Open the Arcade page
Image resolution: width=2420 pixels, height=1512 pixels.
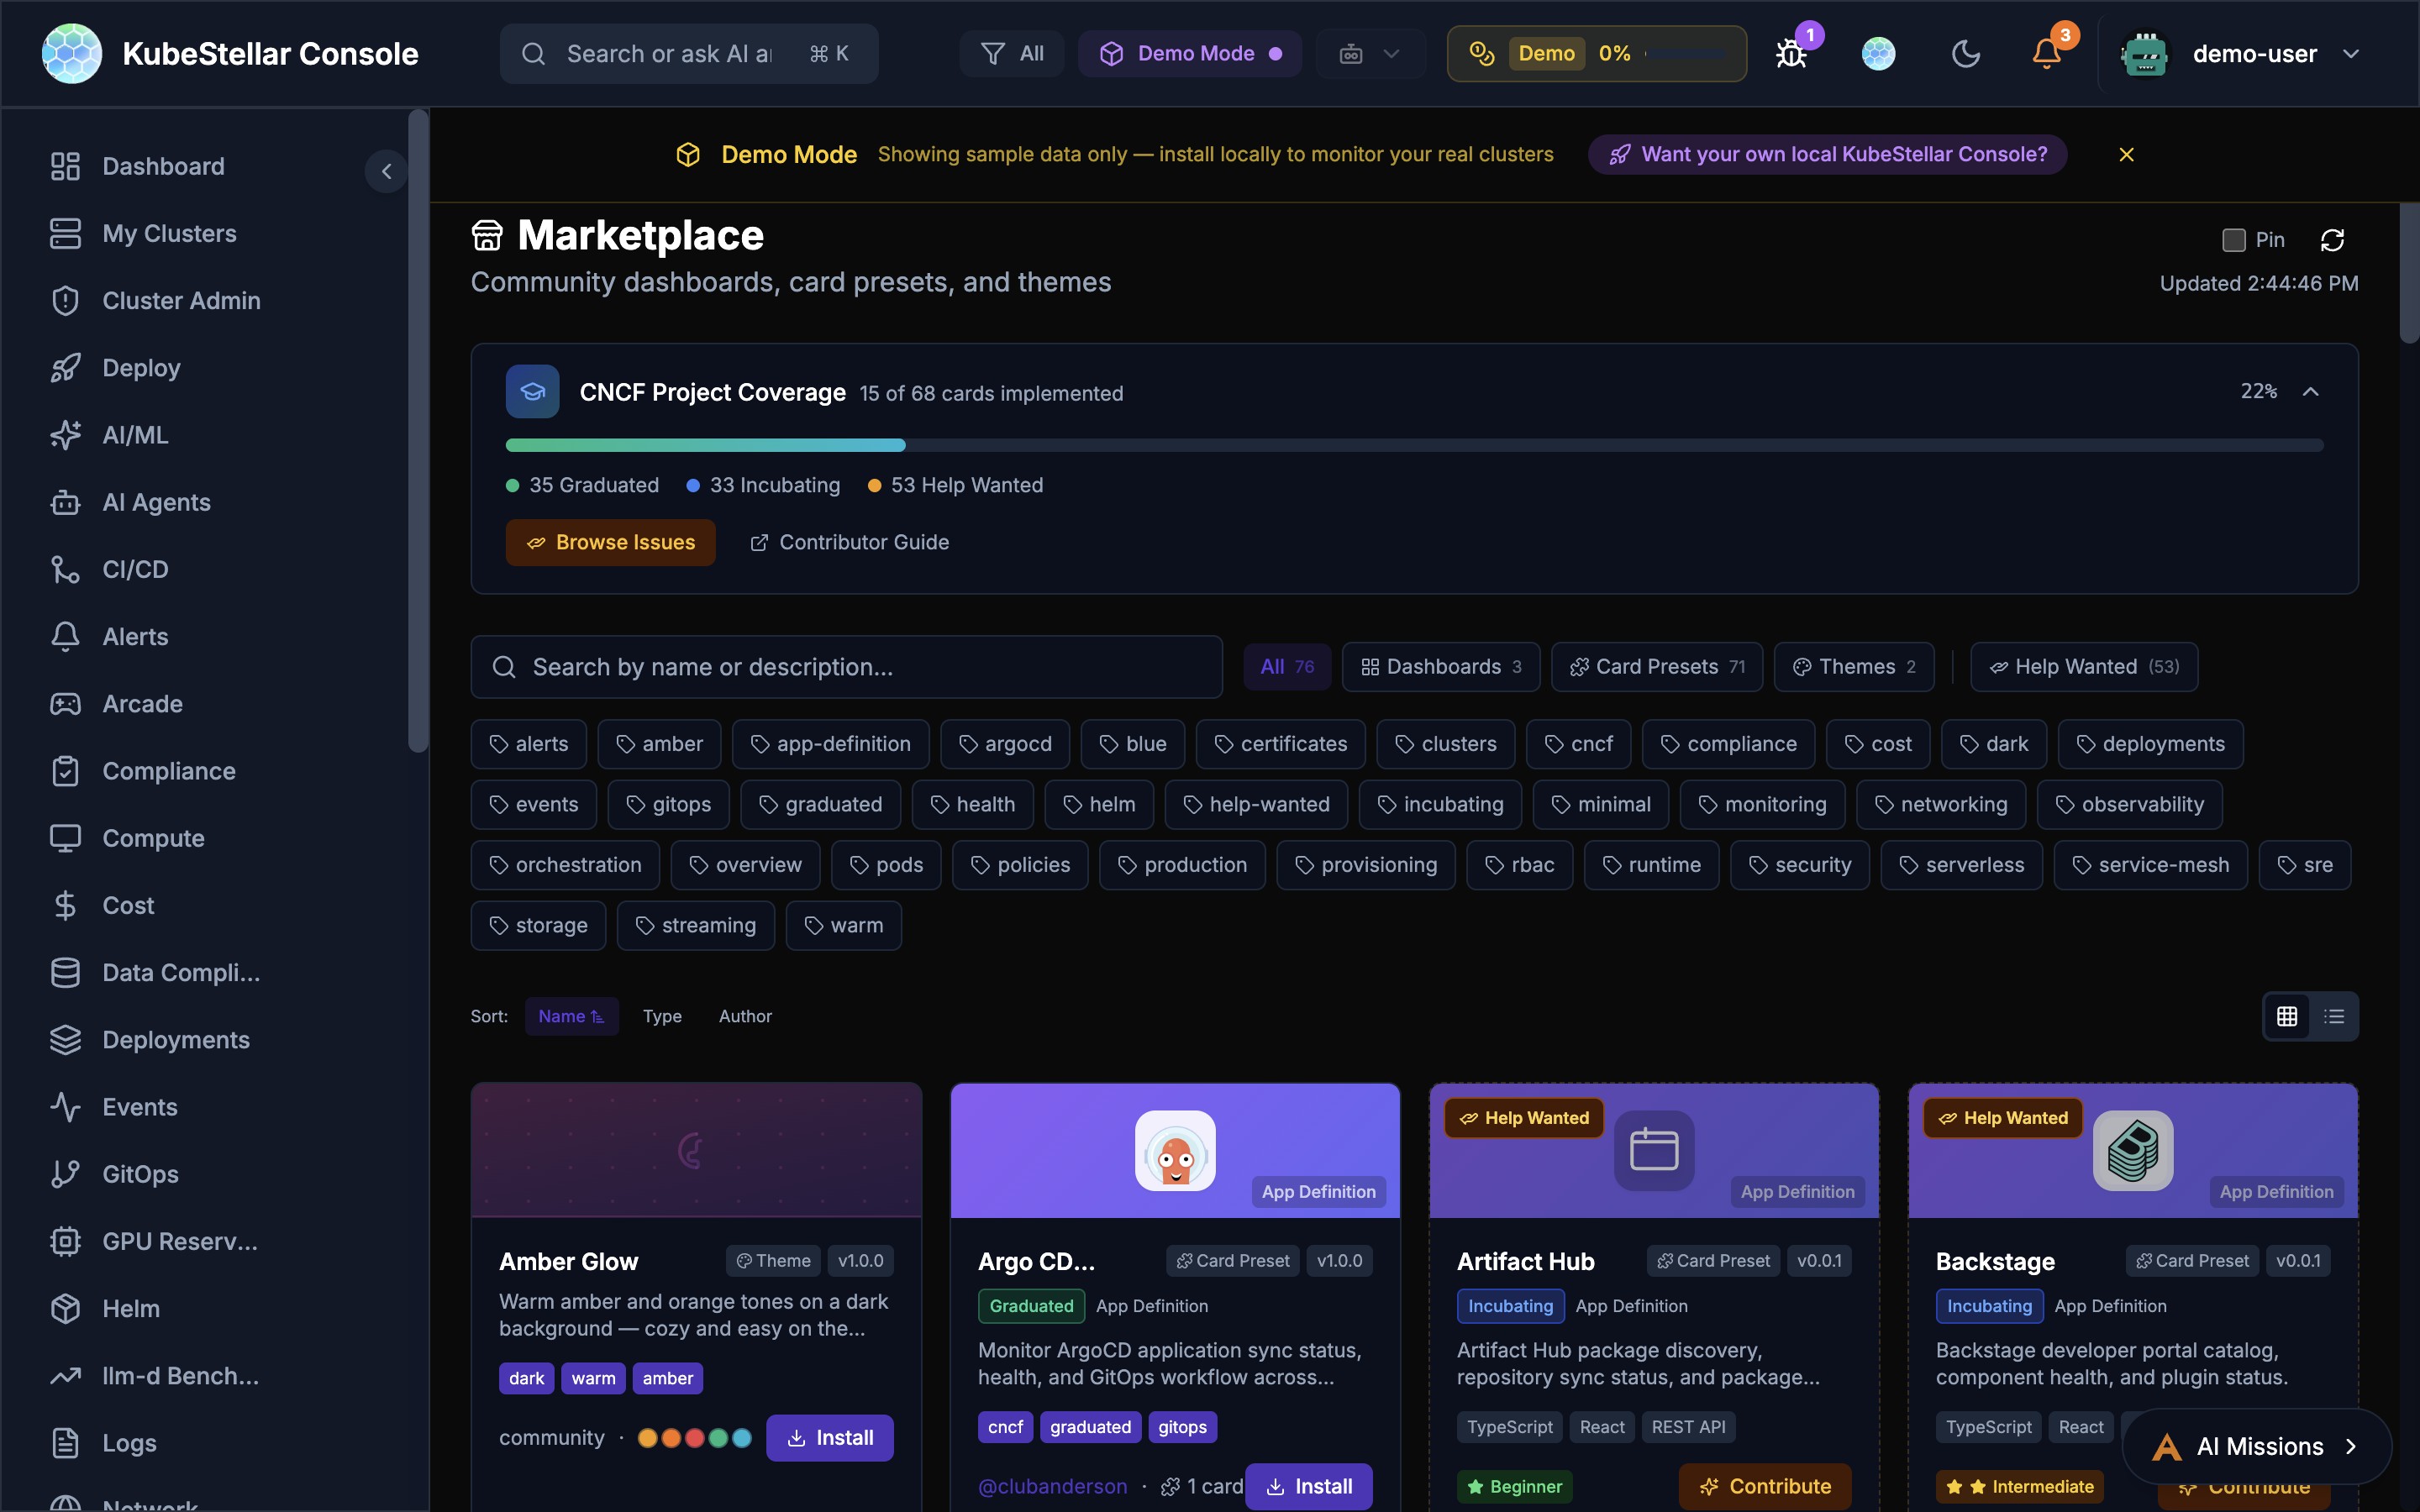click(x=142, y=703)
